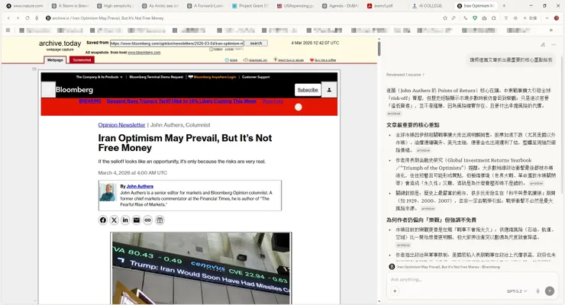Open the profile avatar in the browser toolbar
Screen dimensions: 565x305
(557, 18)
